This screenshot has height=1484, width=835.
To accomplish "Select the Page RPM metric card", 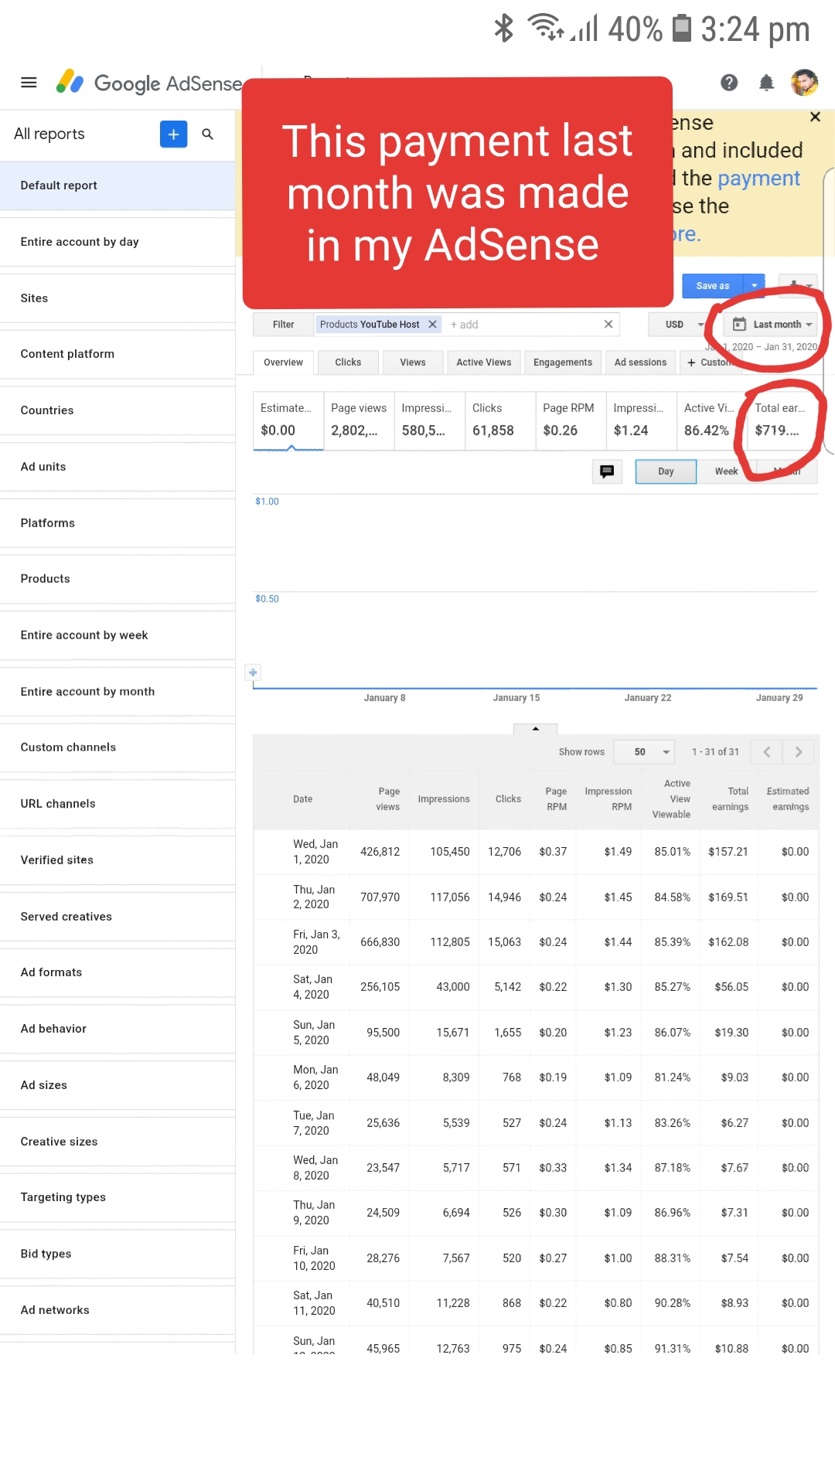I will 571,420.
